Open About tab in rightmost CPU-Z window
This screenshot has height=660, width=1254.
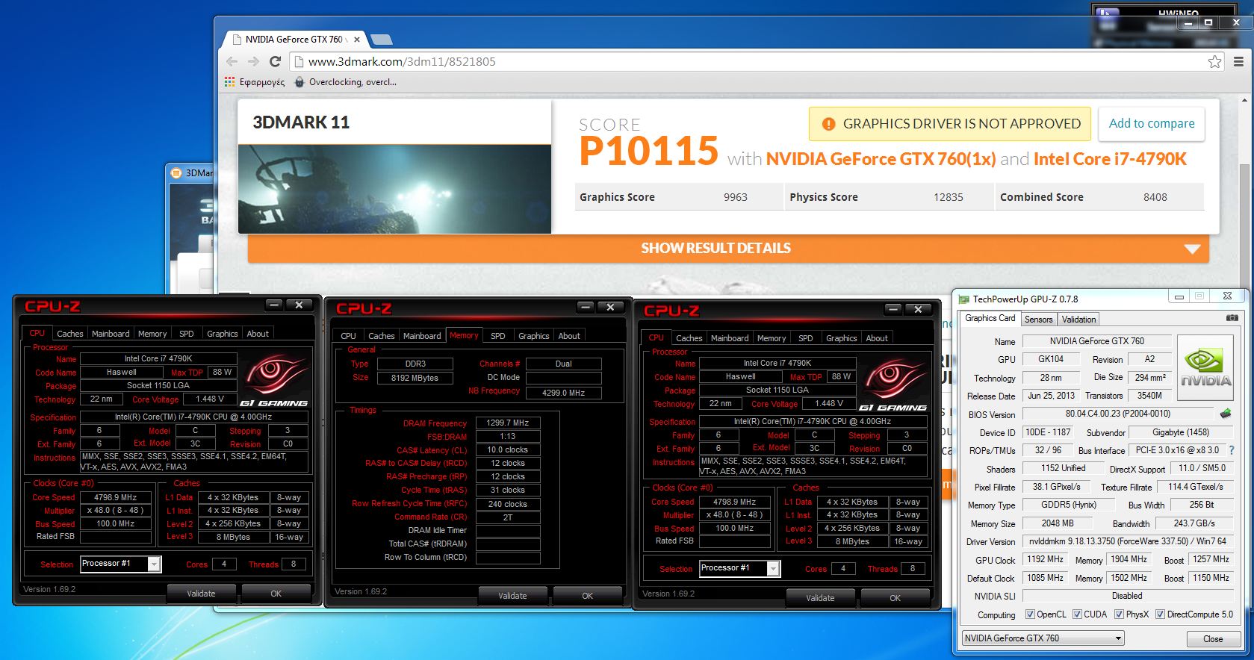pyautogui.click(x=877, y=338)
